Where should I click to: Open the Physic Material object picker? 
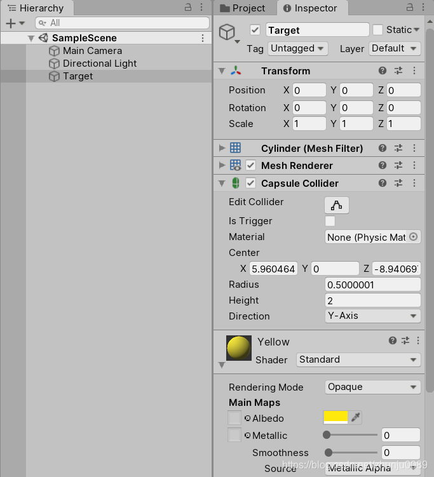413,237
